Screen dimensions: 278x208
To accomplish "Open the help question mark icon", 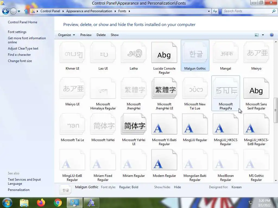I will pyautogui.click(x=271, y=35).
